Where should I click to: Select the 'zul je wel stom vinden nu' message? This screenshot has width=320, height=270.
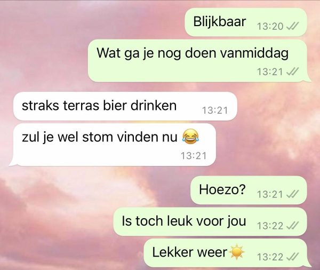pos(112,145)
